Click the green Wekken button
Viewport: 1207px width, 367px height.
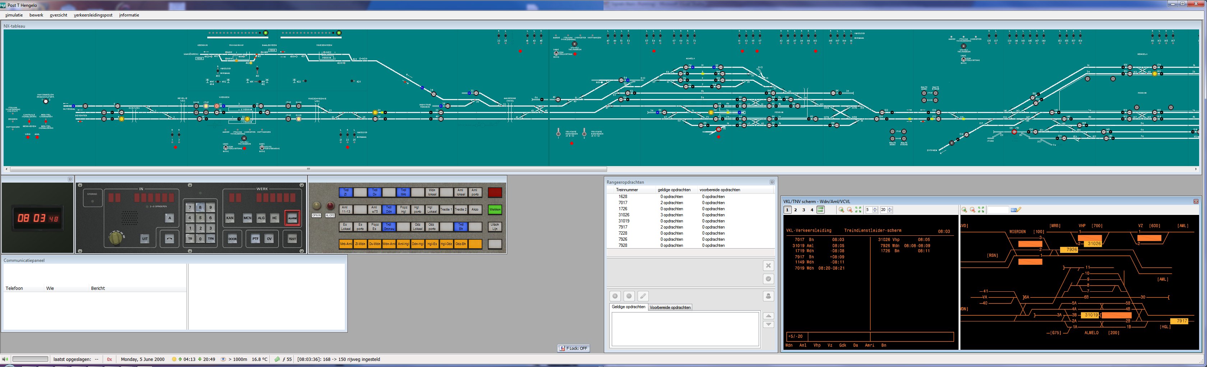pyautogui.click(x=495, y=210)
